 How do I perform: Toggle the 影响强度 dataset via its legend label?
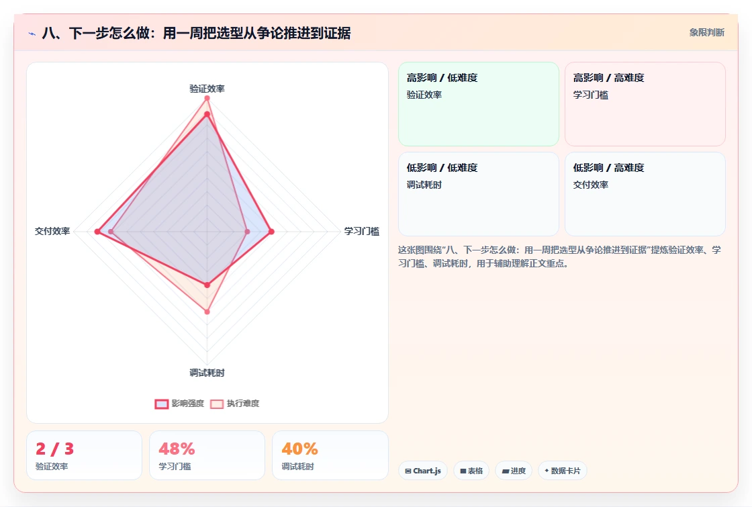188,404
